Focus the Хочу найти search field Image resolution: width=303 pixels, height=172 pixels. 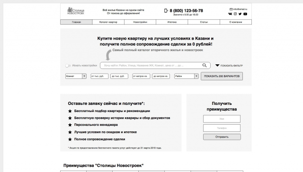coord(155,65)
